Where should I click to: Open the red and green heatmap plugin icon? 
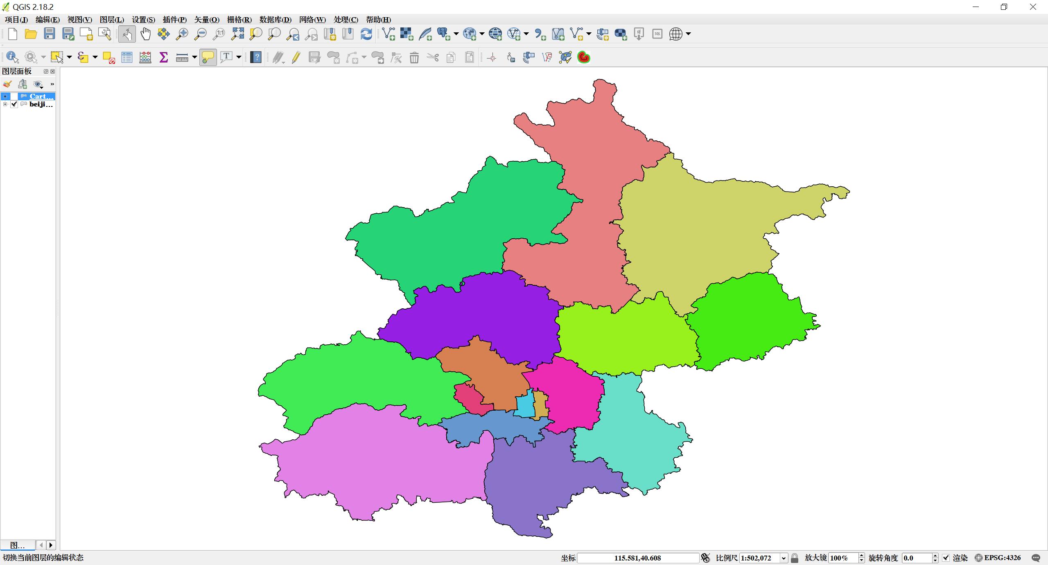584,57
